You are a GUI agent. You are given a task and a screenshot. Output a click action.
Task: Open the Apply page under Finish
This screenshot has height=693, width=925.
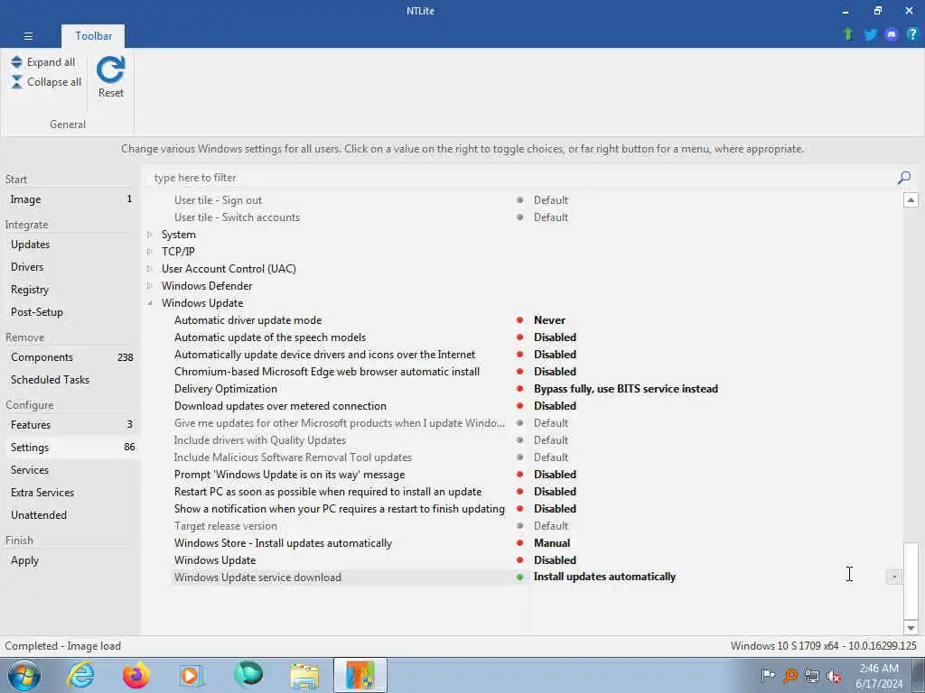70,559
